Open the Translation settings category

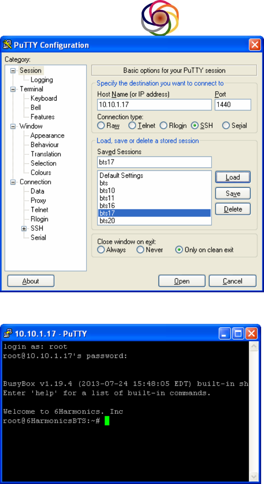click(46, 154)
